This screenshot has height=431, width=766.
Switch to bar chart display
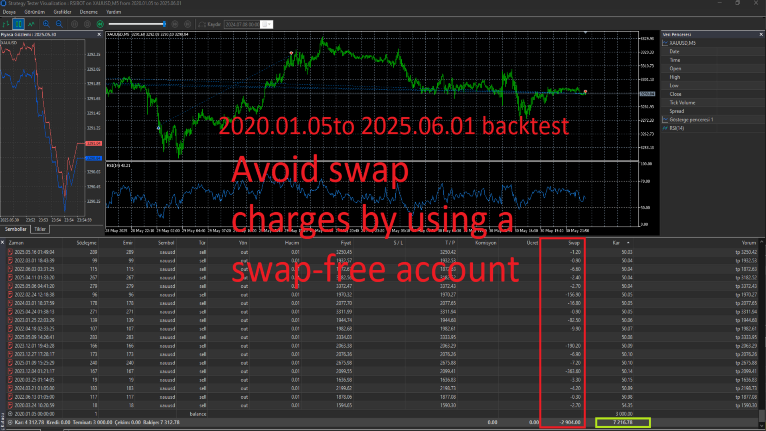point(6,24)
